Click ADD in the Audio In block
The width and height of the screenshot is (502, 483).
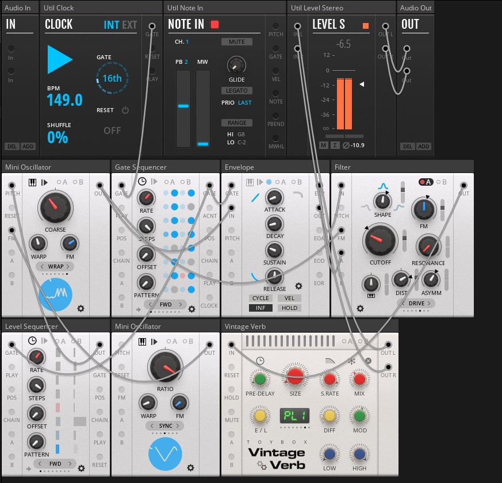pos(28,146)
